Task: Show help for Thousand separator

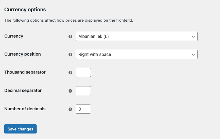Action: pos(70,73)
